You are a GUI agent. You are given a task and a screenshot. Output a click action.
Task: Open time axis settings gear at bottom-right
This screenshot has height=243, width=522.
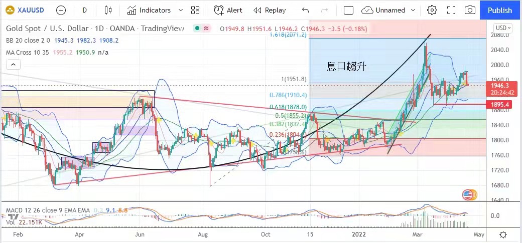pos(503,234)
